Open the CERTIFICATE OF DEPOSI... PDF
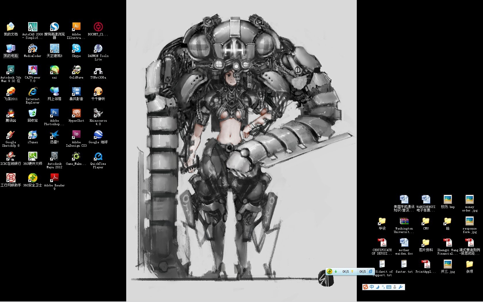The image size is (483, 302). click(382, 246)
